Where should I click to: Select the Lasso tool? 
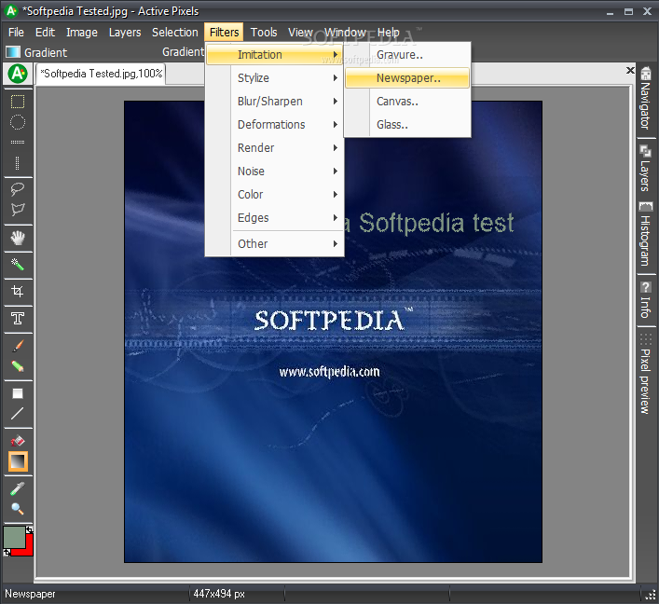click(x=17, y=189)
